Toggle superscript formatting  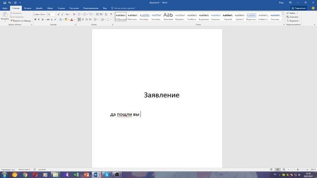[55, 20]
